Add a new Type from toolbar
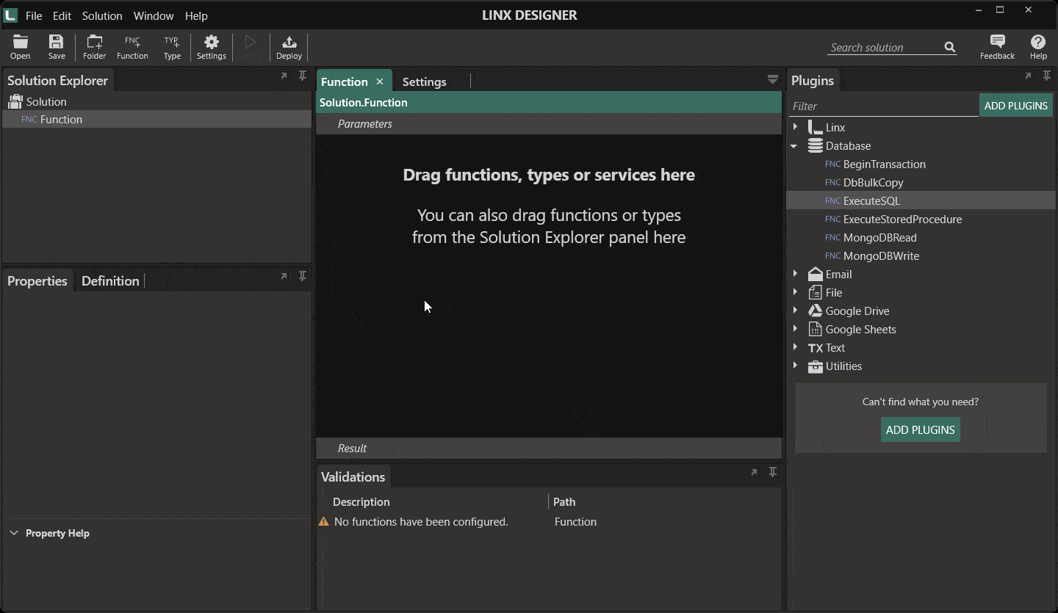The width and height of the screenshot is (1058, 613). (172, 47)
